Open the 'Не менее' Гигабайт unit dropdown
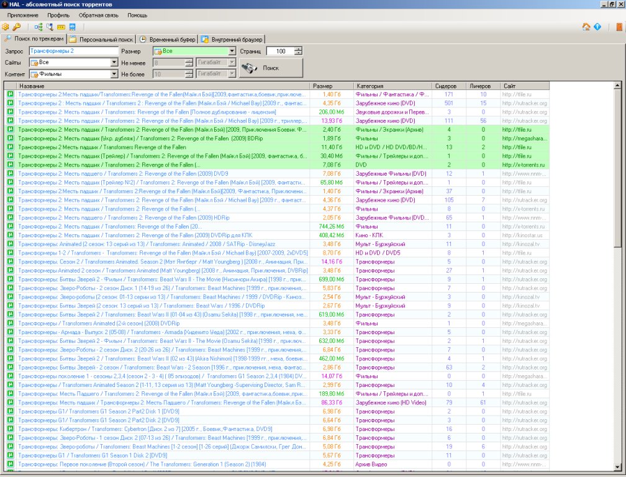Viewport: 626px width, 477px height. pyautogui.click(x=232, y=62)
